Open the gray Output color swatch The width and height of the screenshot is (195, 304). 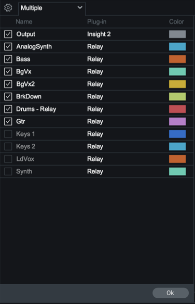(177, 34)
